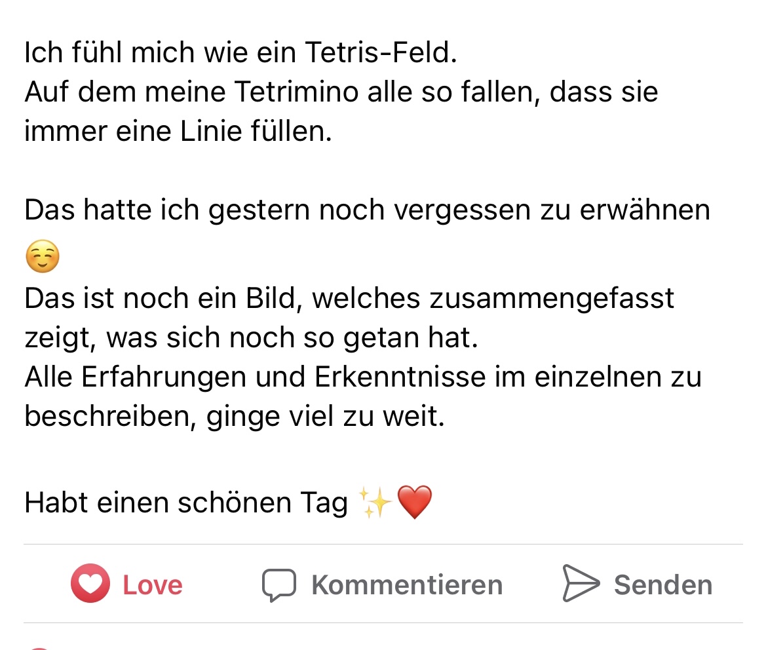This screenshot has height=650, width=766.
Task: Tap the paper plane send icon
Action: pyautogui.click(x=581, y=584)
